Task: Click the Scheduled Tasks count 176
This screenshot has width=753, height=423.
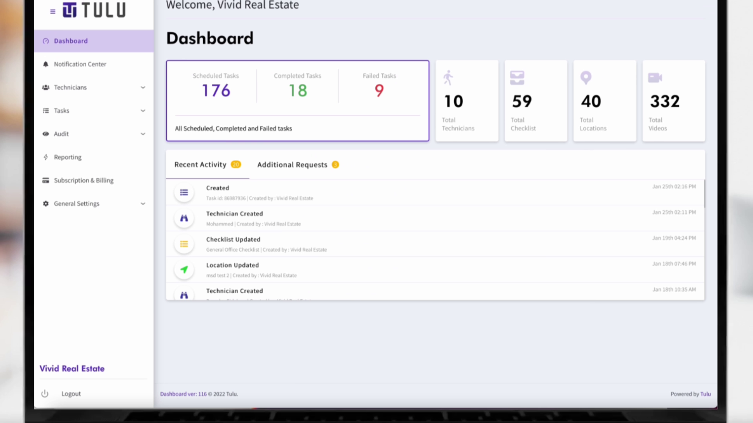Action: point(216,90)
